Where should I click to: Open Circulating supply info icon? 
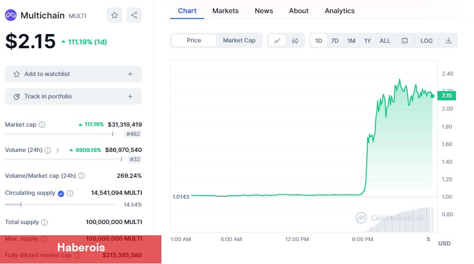click(x=70, y=193)
